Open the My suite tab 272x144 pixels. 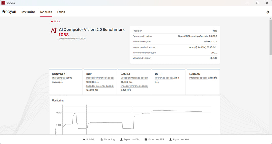pos(28,12)
